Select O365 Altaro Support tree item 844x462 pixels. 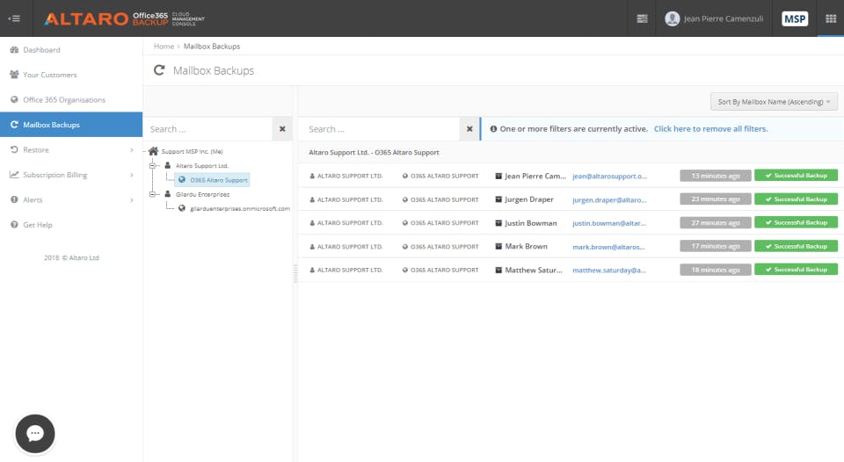pyautogui.click(x=212, y=180)
